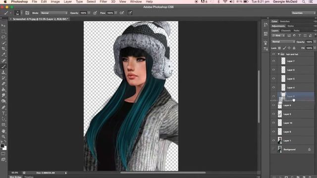The width and height of the screenshot is (317, 178).
Task: Lock all layer attributes
Action: (x=294, y=48)
